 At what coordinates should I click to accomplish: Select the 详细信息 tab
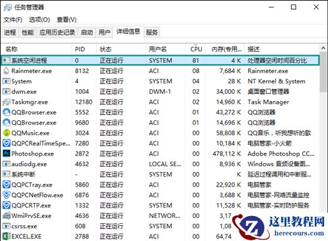[128, 32]
